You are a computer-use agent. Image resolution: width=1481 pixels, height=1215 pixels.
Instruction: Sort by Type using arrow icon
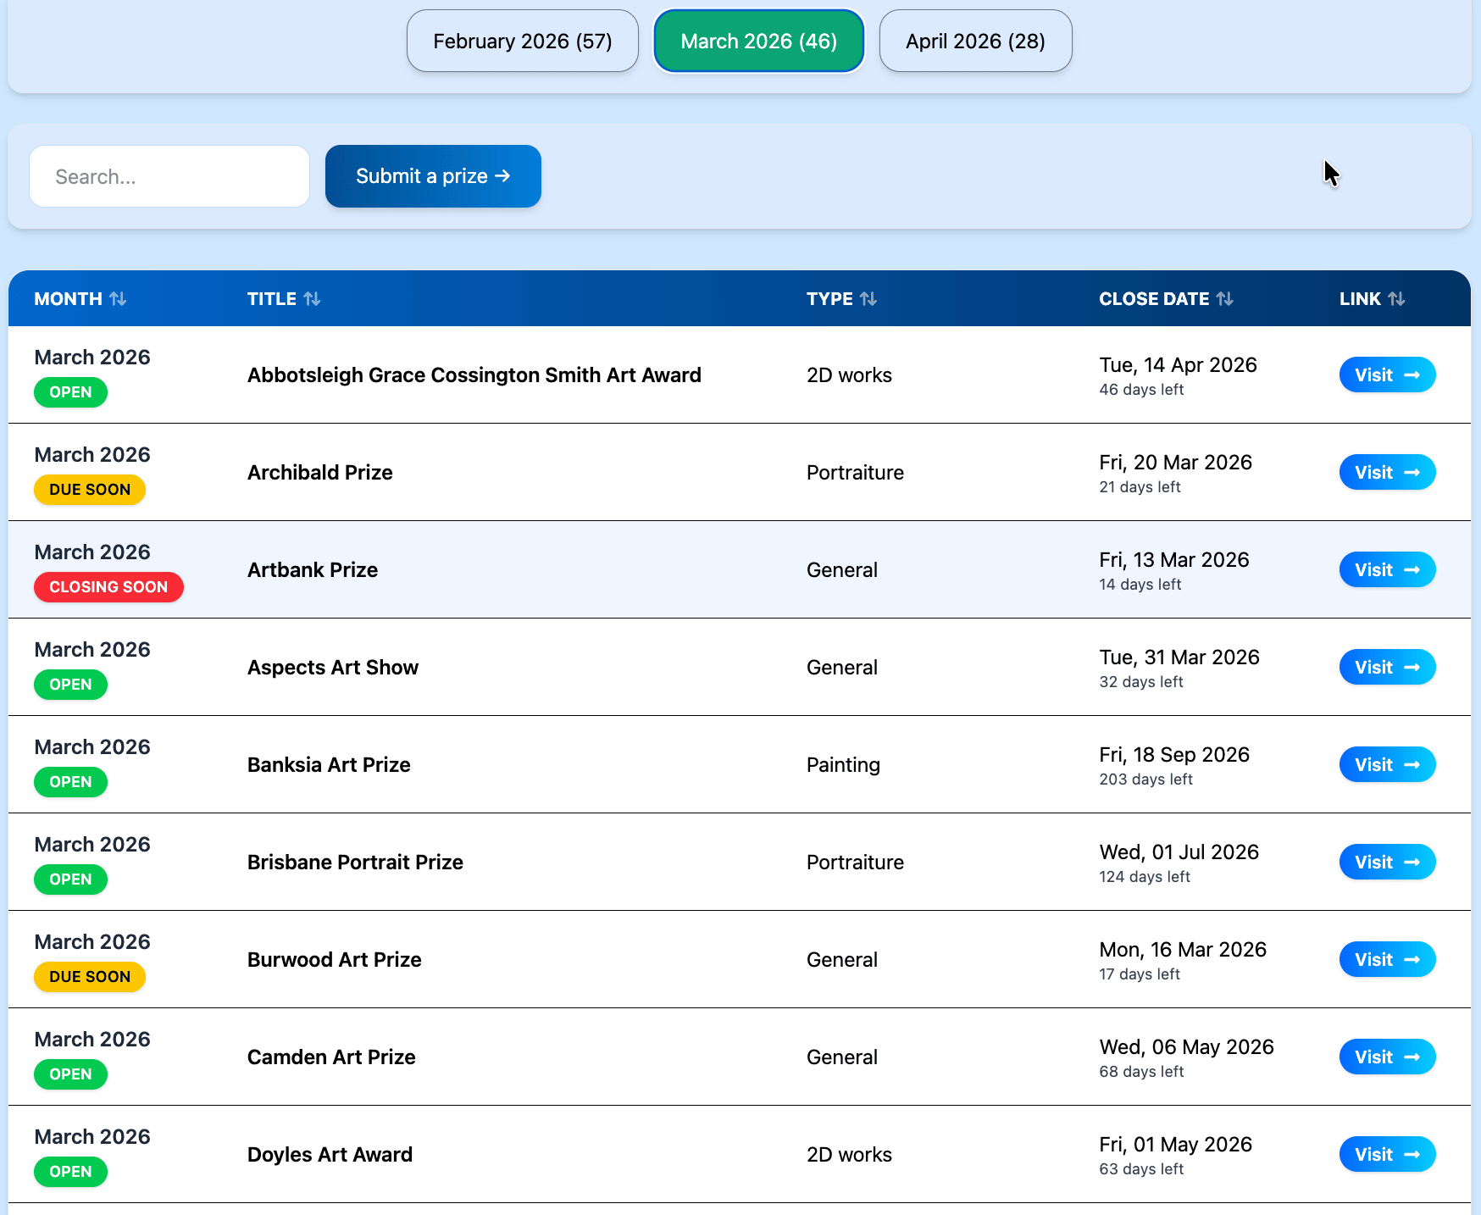tap(868, 299)
